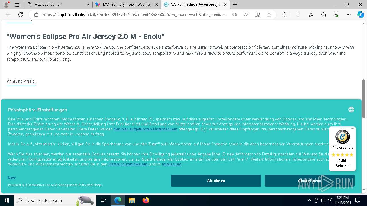
Task: Click the bikevilla URL address bar
Action: pyautogui.click(x=135, y=15)
